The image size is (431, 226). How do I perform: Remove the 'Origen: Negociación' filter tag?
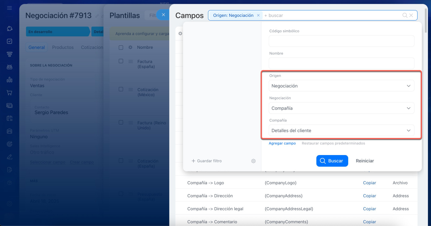coord(258,15)
